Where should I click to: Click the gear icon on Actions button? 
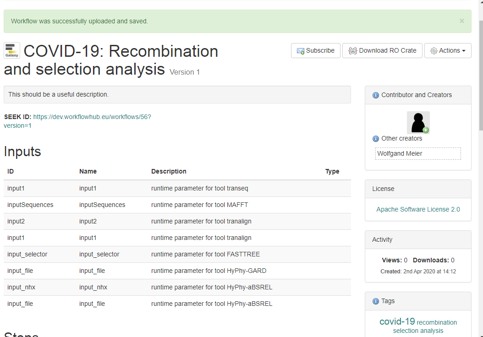point(434,51)
